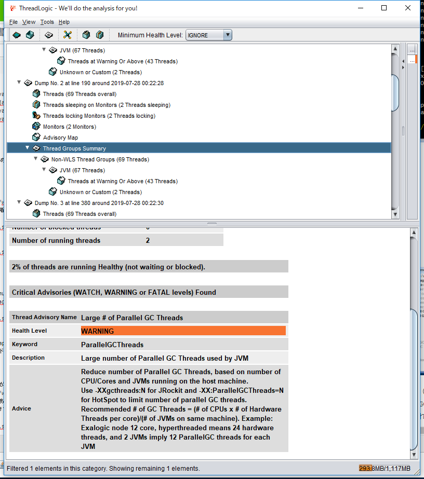
Task: Click the 'Description' label cell
Action: tap(28, 358)
